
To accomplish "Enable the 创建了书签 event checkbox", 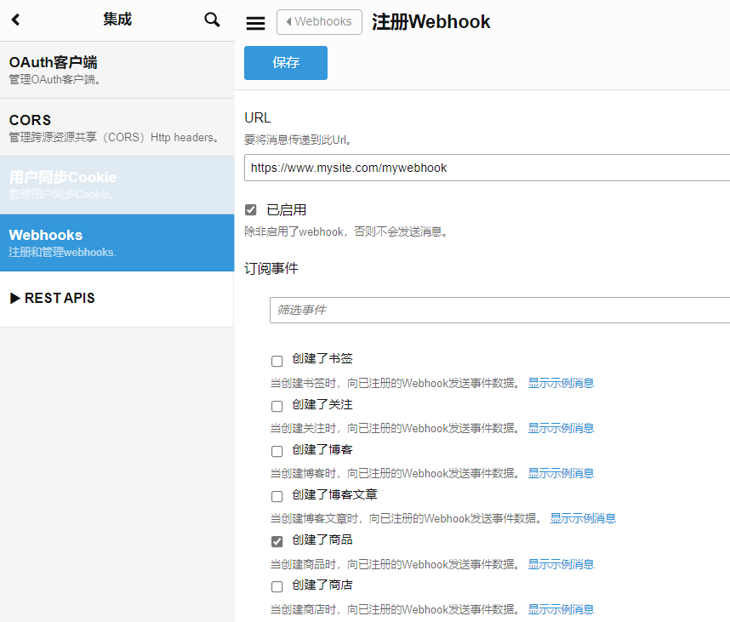I will point(277,361).
